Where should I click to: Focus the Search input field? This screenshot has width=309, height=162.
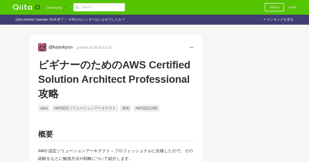99,7
